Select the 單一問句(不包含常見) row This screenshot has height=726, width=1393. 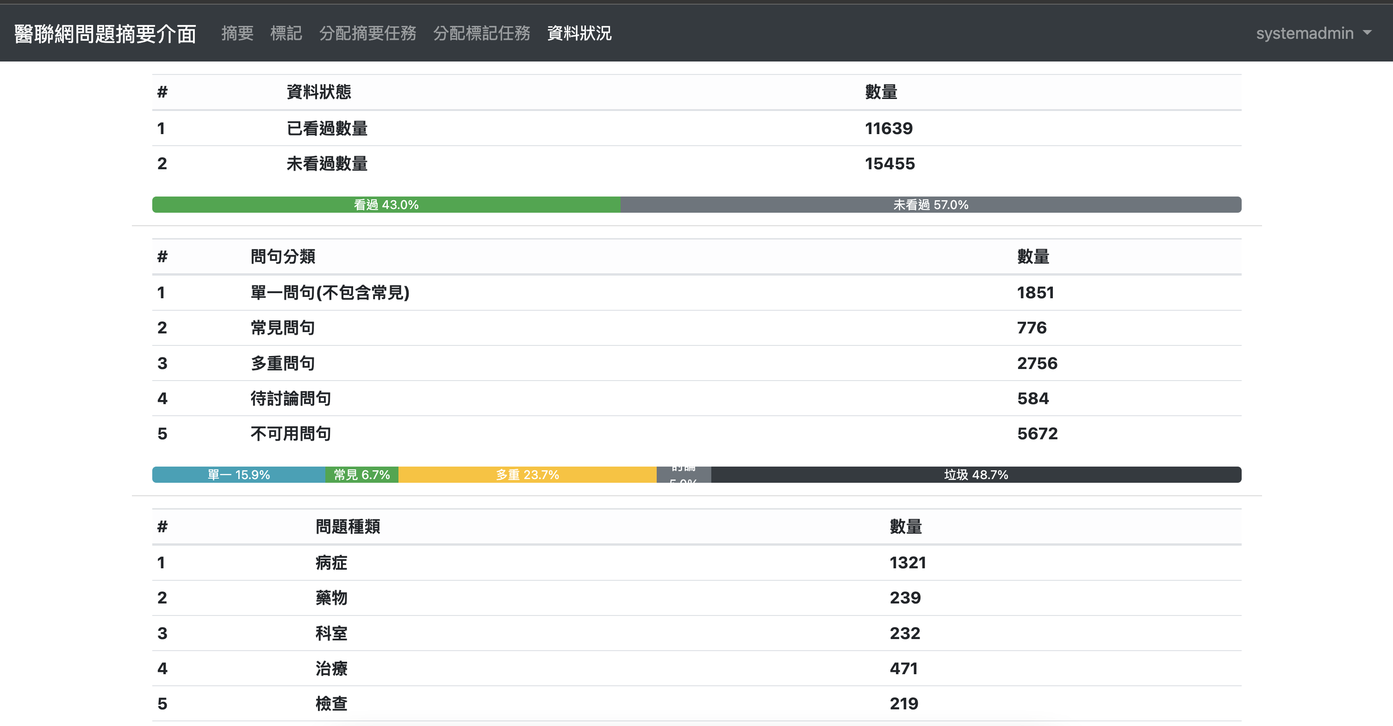(x=696, y=293)
